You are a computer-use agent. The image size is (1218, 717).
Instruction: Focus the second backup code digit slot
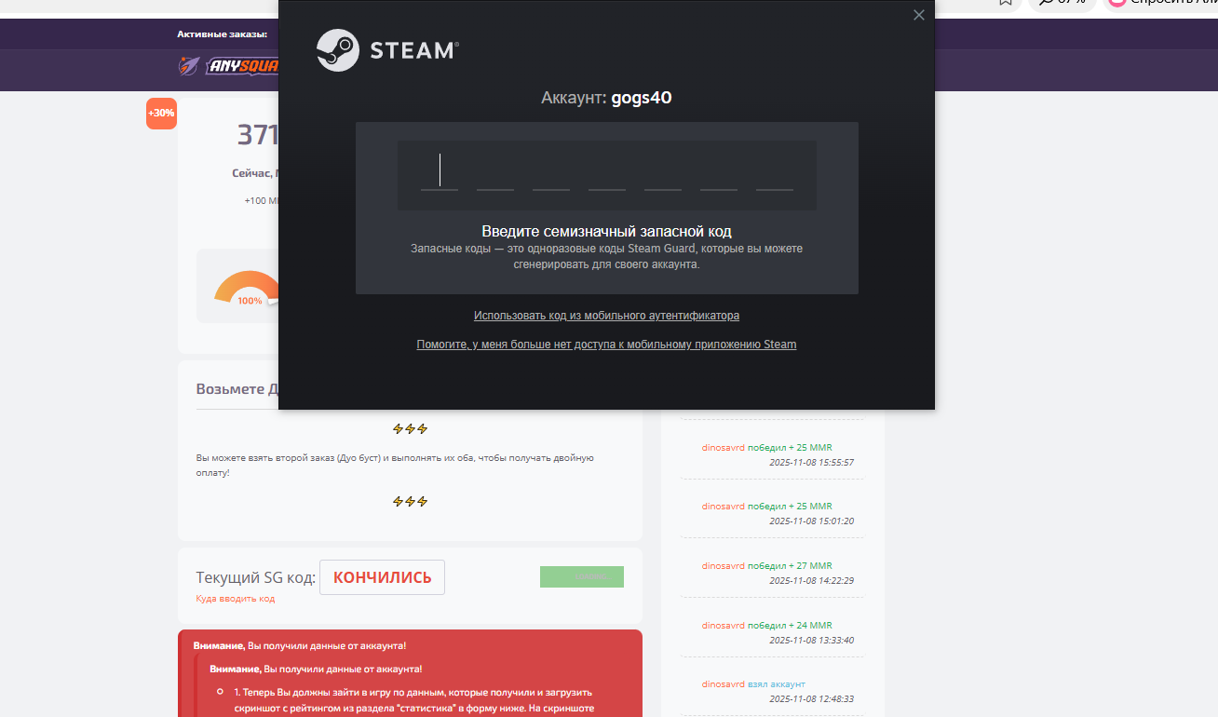click(x=495, y=173)
